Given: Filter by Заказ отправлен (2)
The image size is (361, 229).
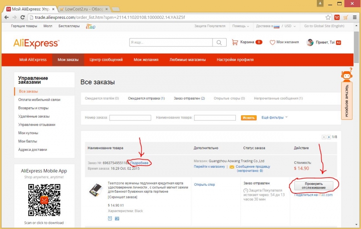Looking at the screenshot, I should tap(189, 98).
